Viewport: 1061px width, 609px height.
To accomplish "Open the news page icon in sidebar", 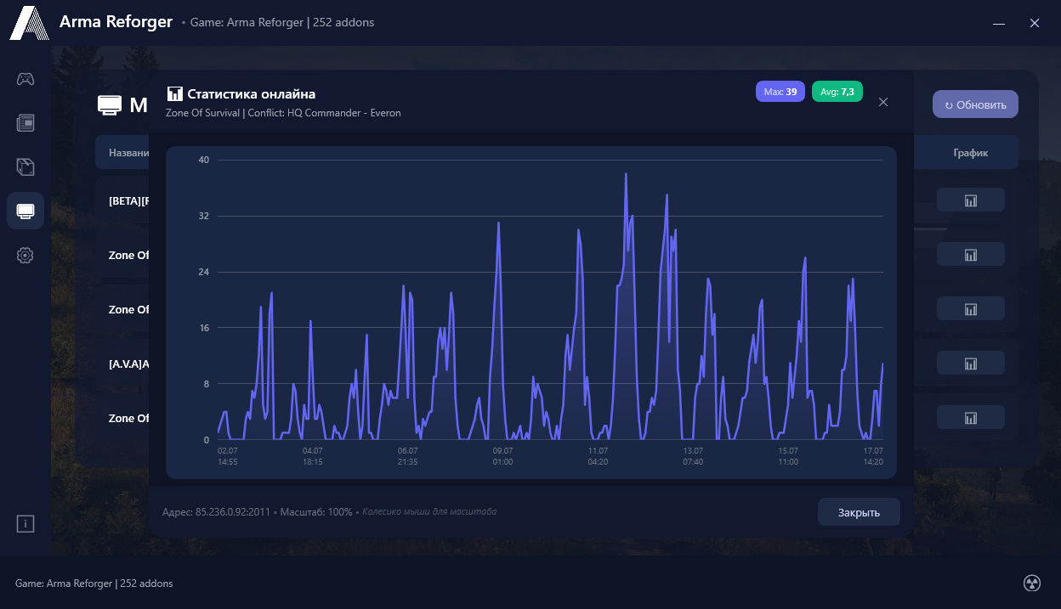I will coord(26,123).
